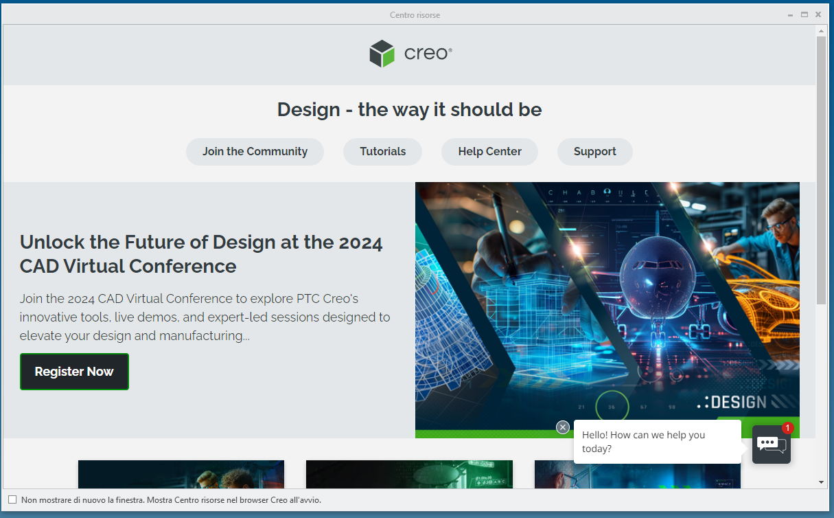The image size is (834, 518).
Task: Click the vertical scrollbar thumb
Action: (822, 172)
